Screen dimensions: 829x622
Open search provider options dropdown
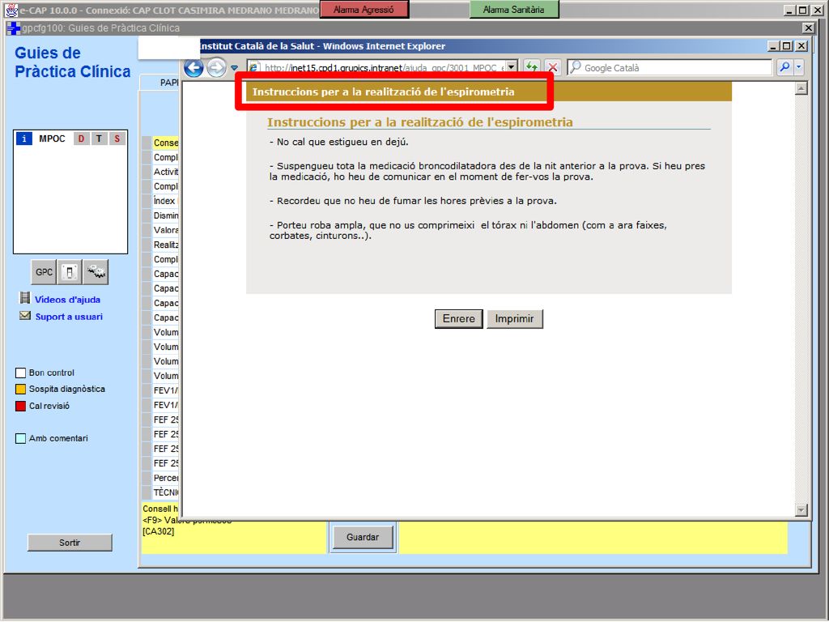pos(799,67)
